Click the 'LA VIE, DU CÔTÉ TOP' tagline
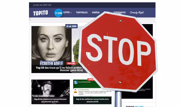The height and width of the screenshot is (107, 180). pyautogui.click(x=42, y=5)
